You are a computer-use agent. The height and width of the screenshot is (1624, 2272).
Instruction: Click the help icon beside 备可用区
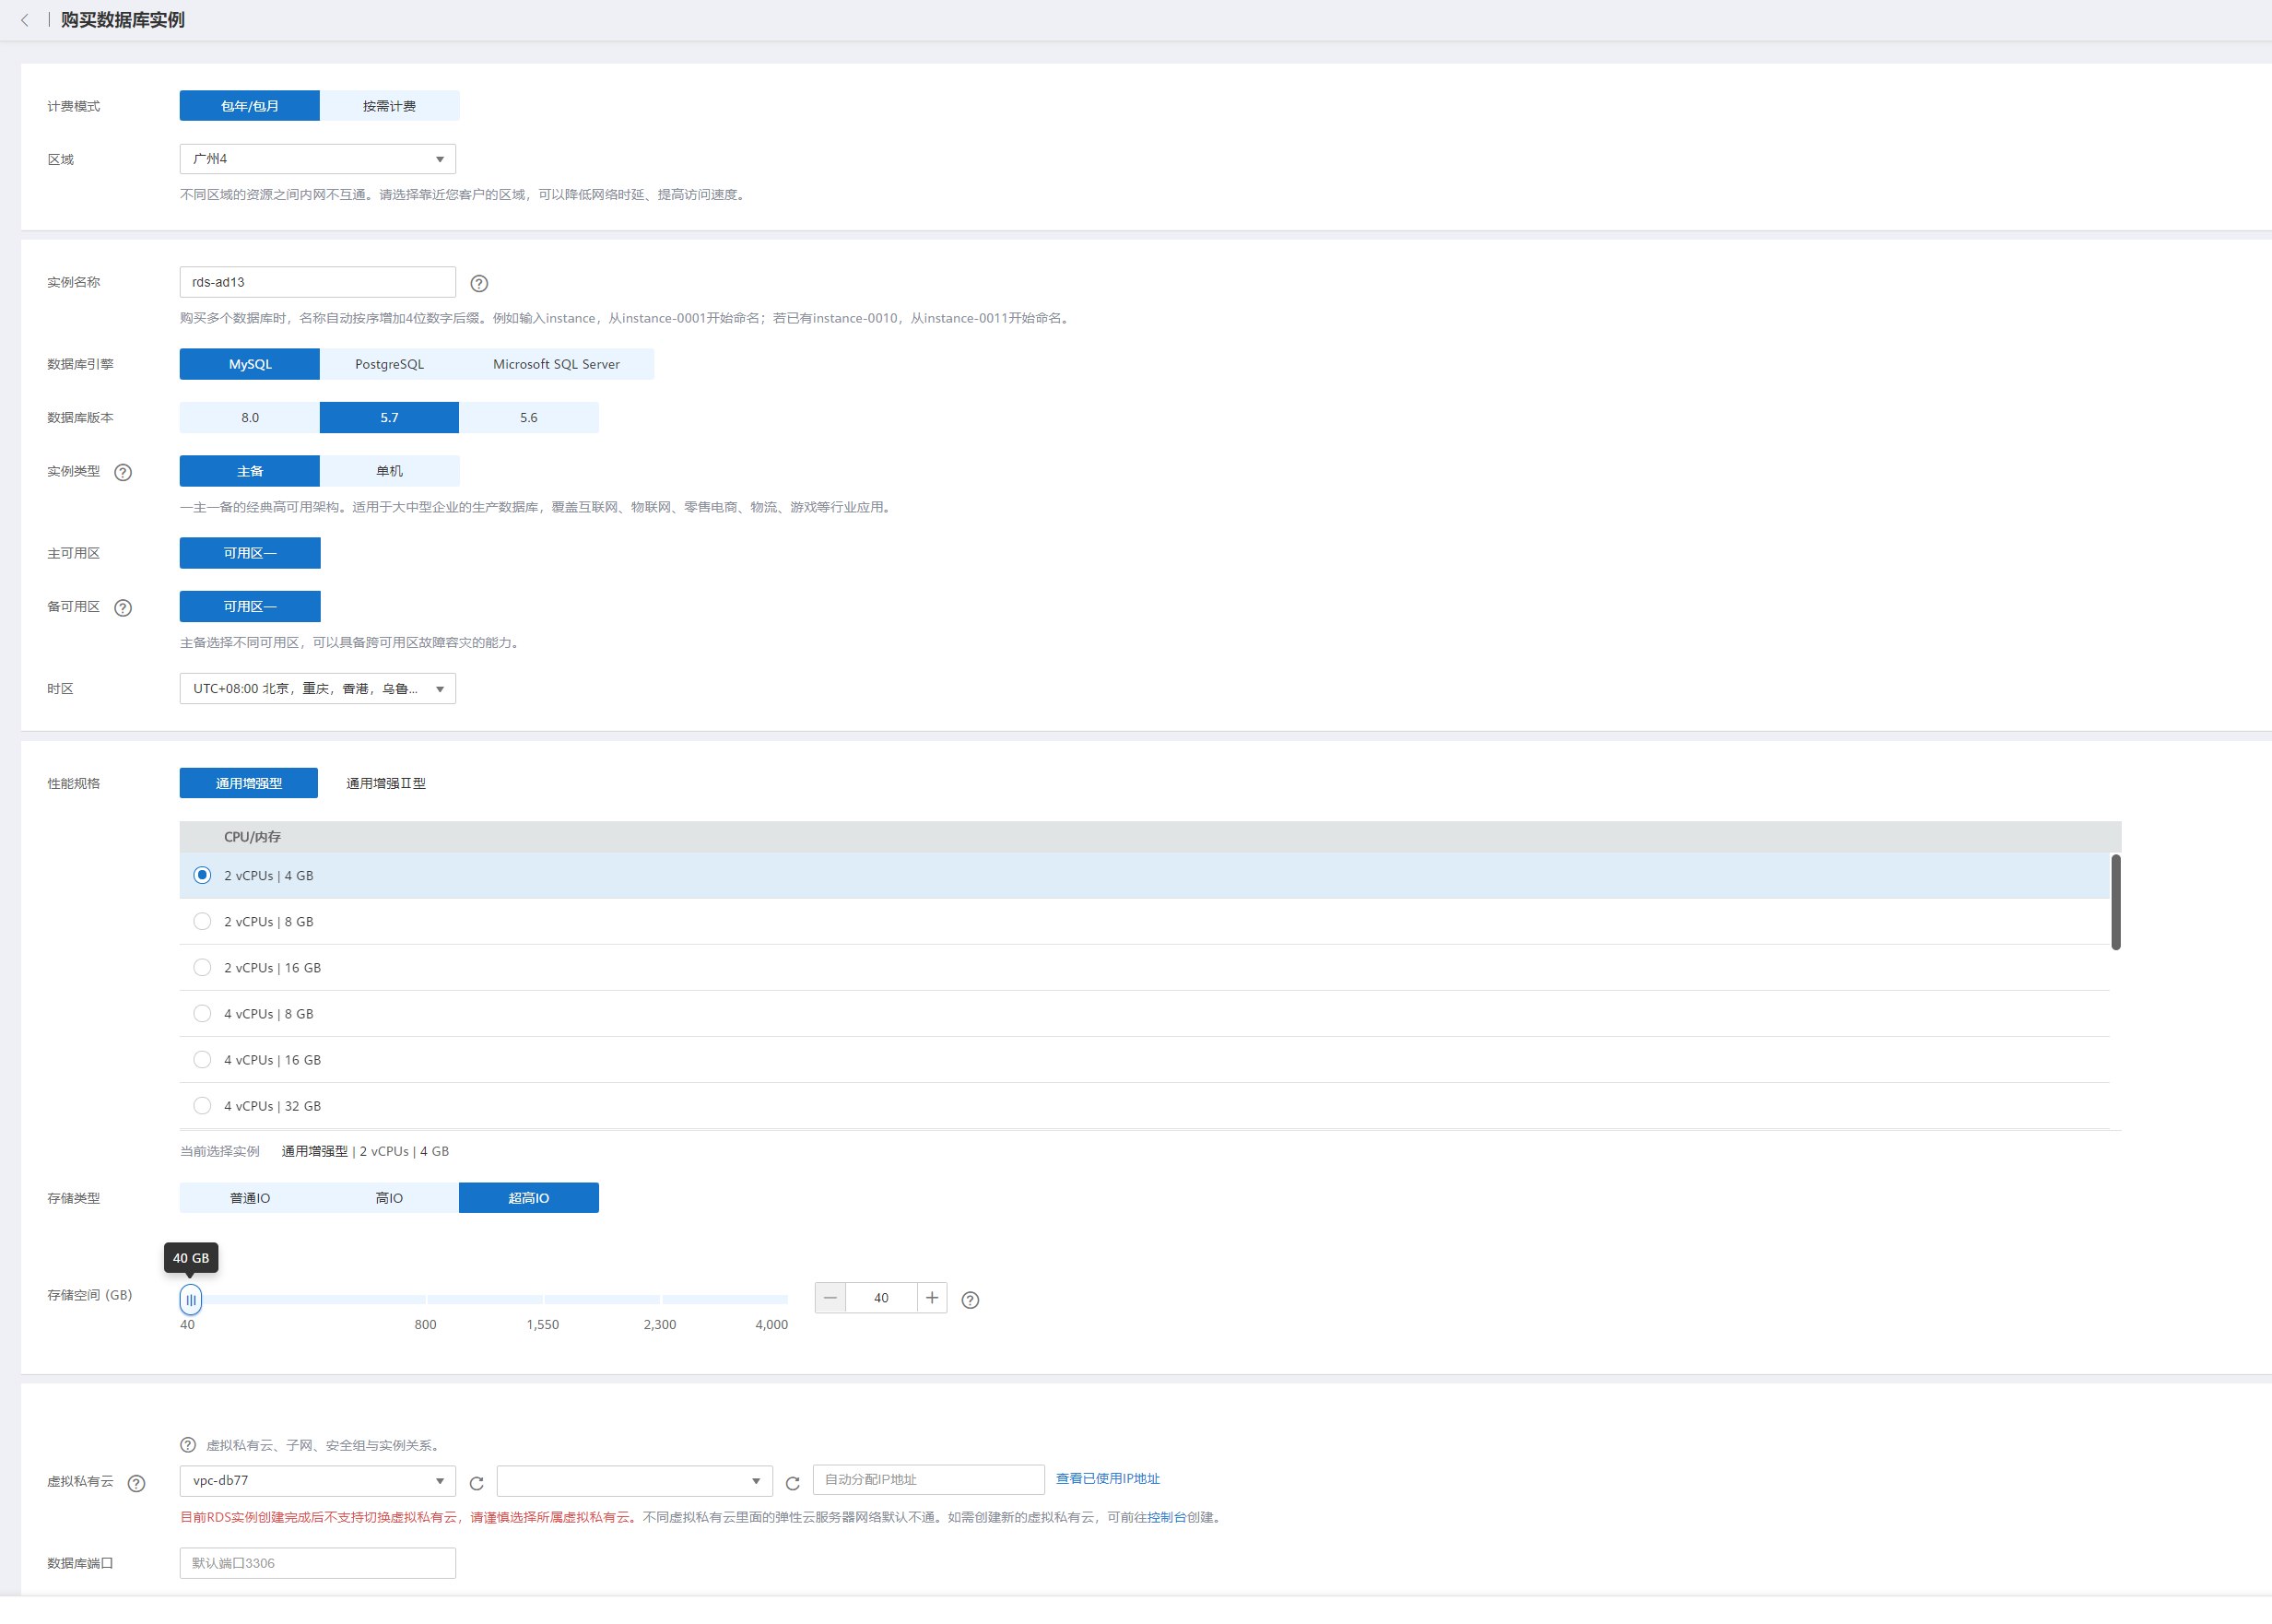[x=123, y=608]
